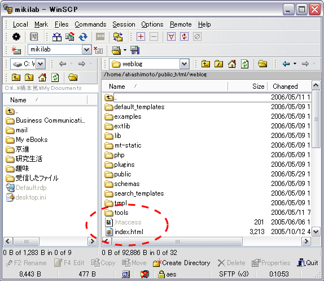Open the Session menu

tap(124, 24)
